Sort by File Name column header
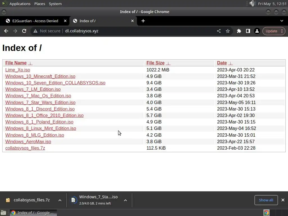 coord(16,63)
